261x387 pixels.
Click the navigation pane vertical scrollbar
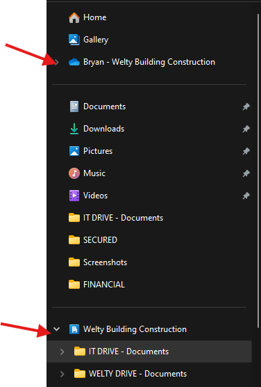point(258,171)
